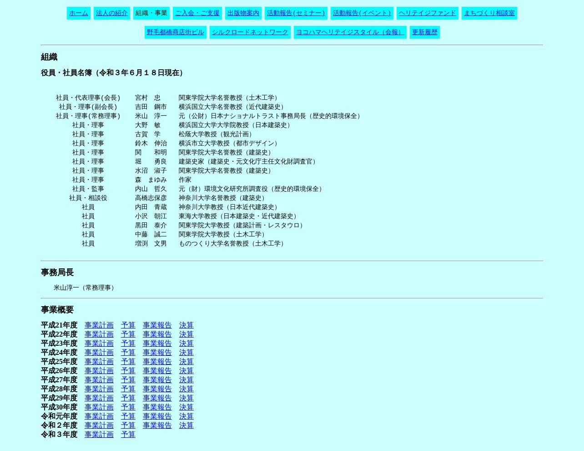Open 平成22年度 事業計画 link
This screenshot has height=451, width=584.
(99, 334)
